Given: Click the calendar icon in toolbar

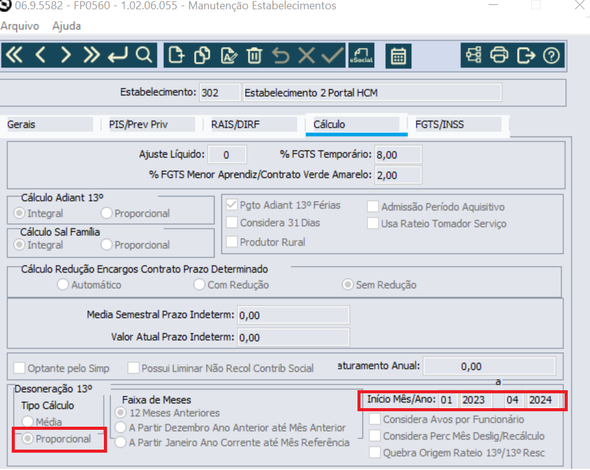Looking at the screenshot, I should (x=399, y=56).
